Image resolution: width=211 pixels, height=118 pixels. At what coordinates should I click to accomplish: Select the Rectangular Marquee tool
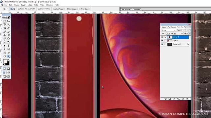pos(5,21)
